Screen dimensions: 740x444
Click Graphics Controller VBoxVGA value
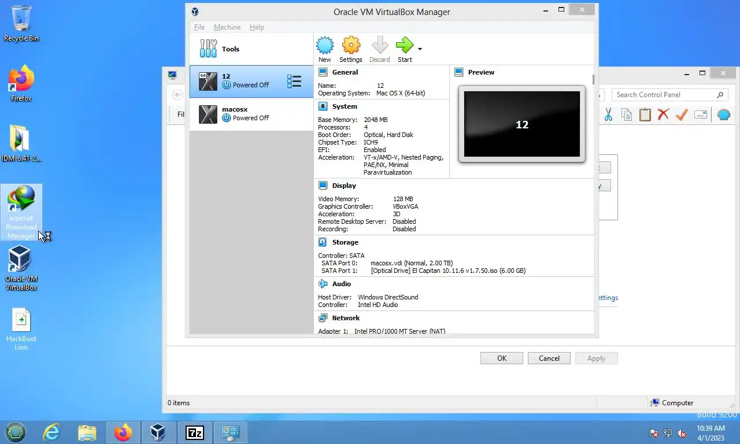(405, 206)
